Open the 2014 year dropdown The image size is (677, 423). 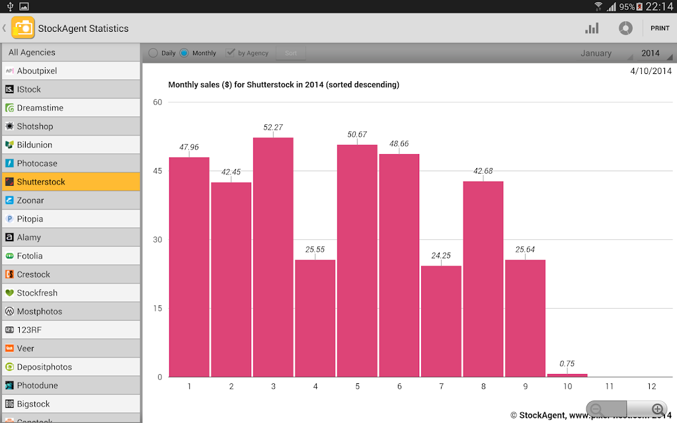pos(654,53)
